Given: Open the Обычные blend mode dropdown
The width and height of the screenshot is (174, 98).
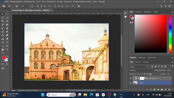Looking at the screenshot, I should [141, 70].
